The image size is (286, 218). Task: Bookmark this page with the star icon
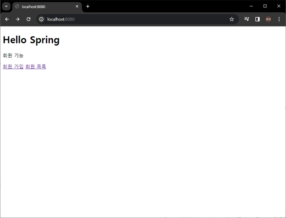click(232, 19)
